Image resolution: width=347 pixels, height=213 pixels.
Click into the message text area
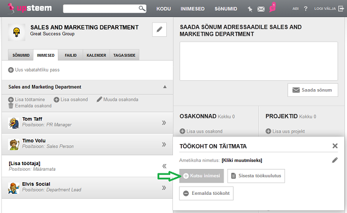tap(259, 61)
